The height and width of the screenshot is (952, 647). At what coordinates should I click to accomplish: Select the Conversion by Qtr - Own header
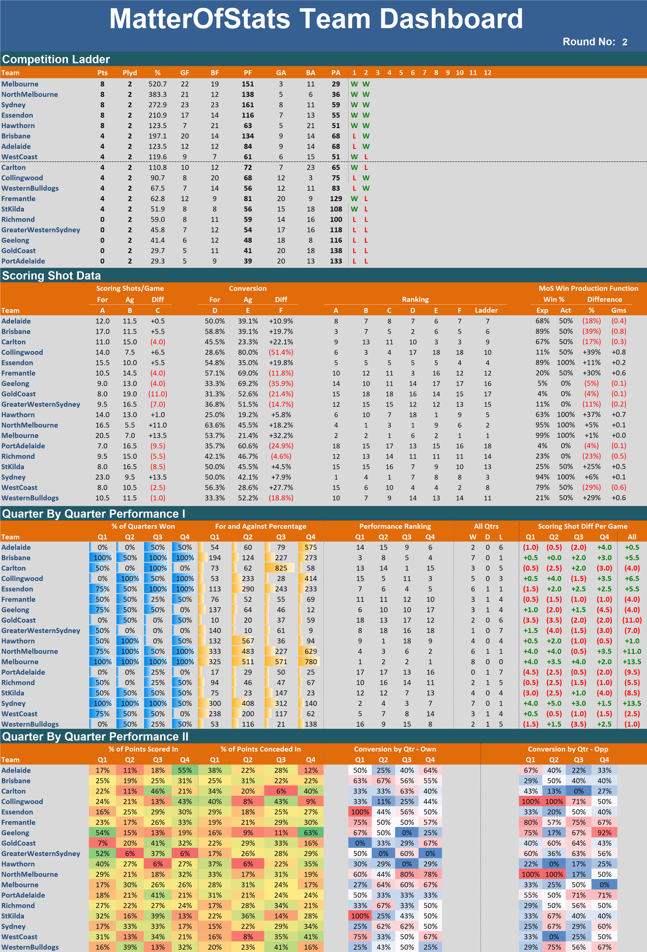tap(395, 749)
